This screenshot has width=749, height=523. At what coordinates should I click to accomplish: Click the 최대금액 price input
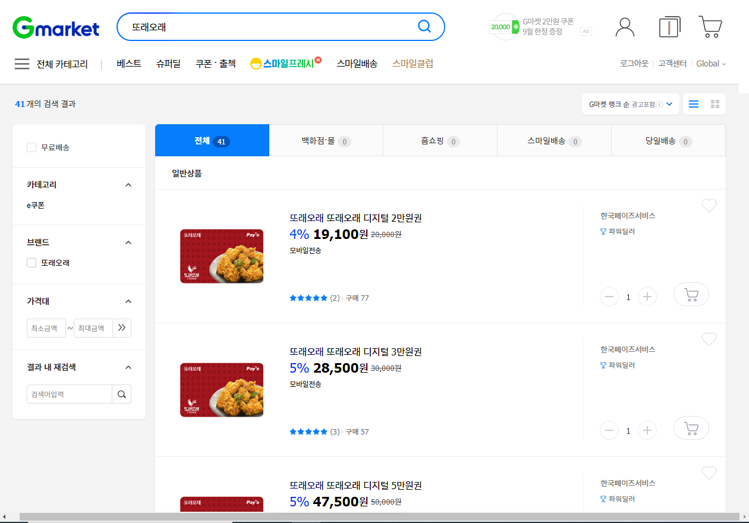(93, 328)
